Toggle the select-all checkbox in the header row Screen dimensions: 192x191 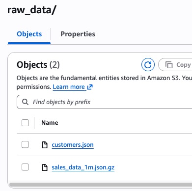(25, 123)
